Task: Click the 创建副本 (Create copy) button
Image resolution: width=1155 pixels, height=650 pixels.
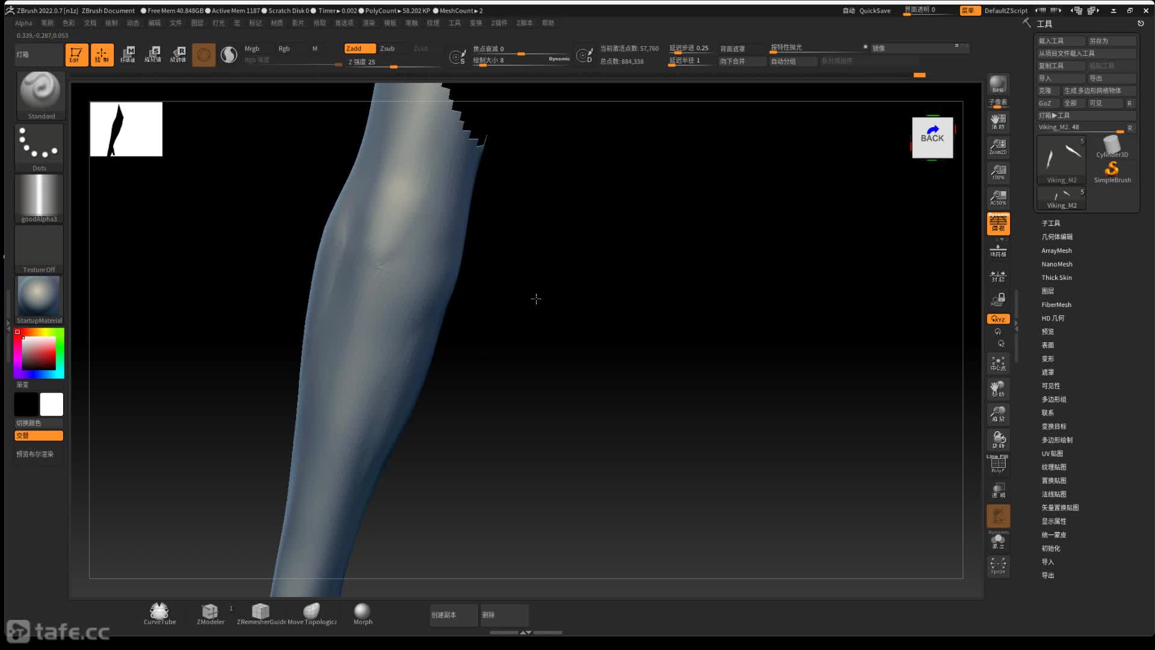Action: pos(454,615)
